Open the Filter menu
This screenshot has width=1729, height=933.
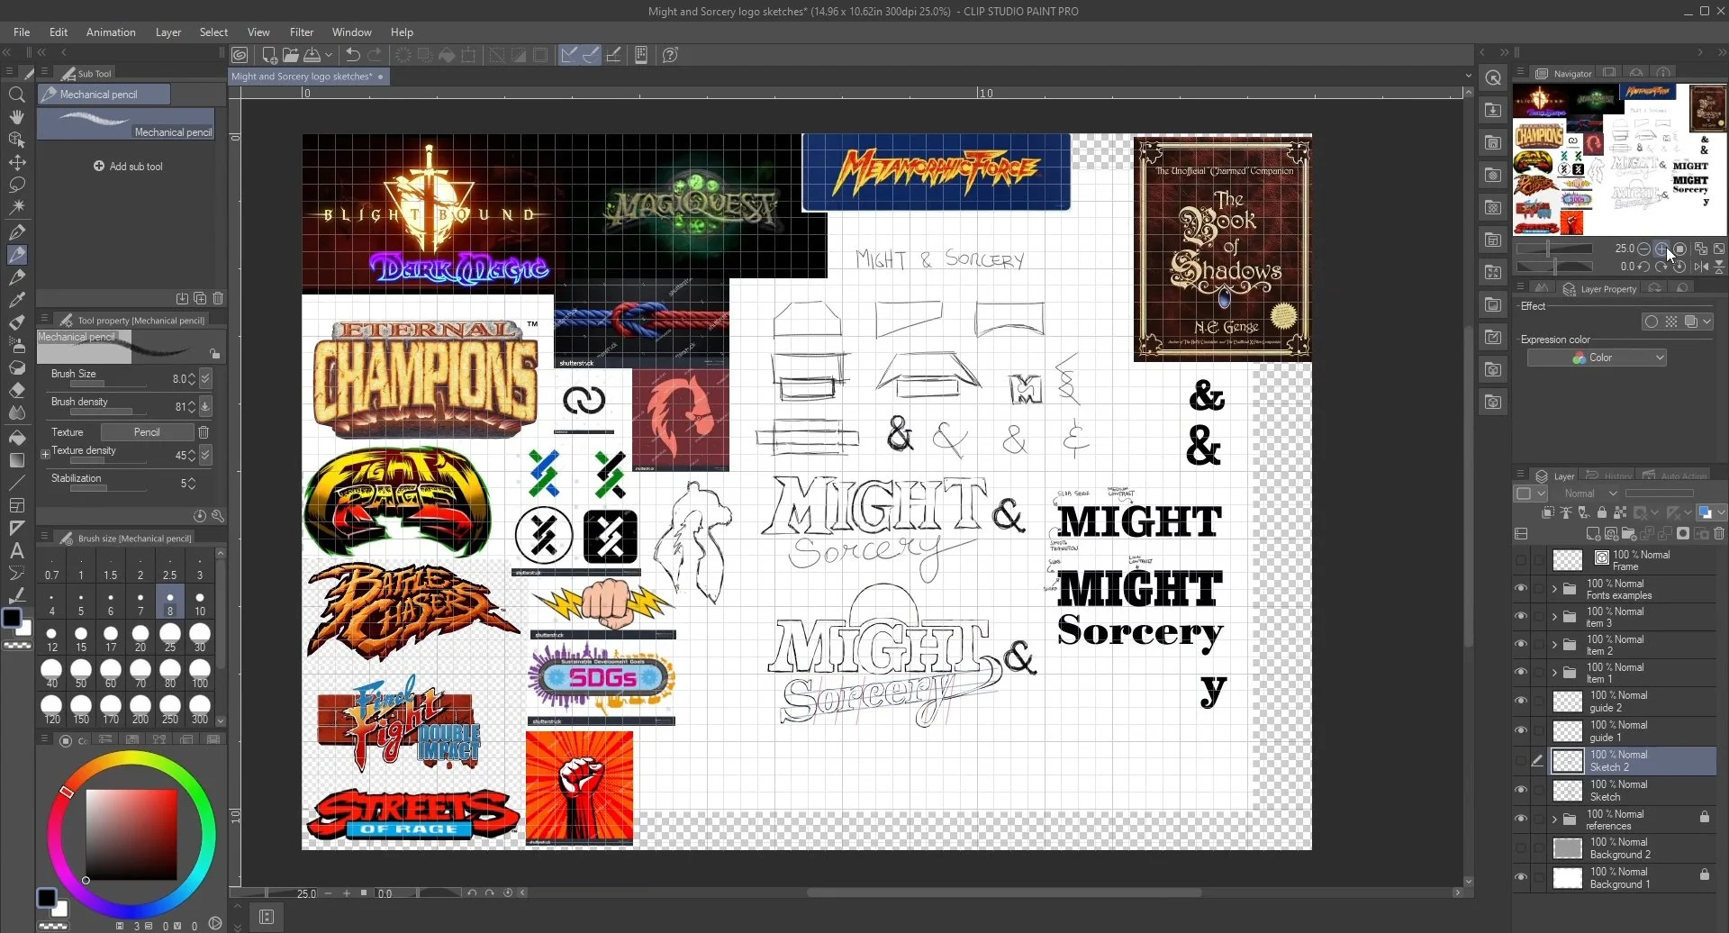click(x=302, y=32)
